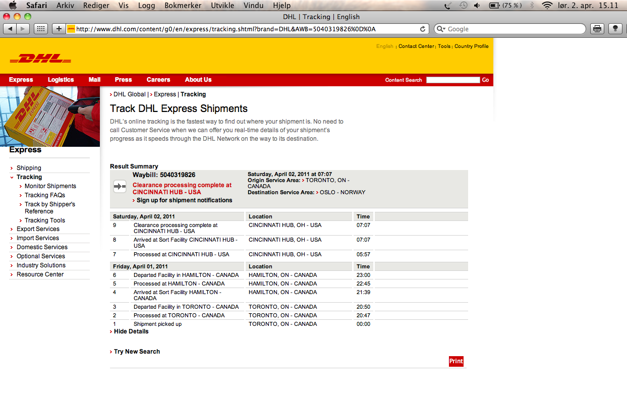This screenshot has width=627, height=396.
Task: Open the Contact Center link
Action: coord(416,46)
